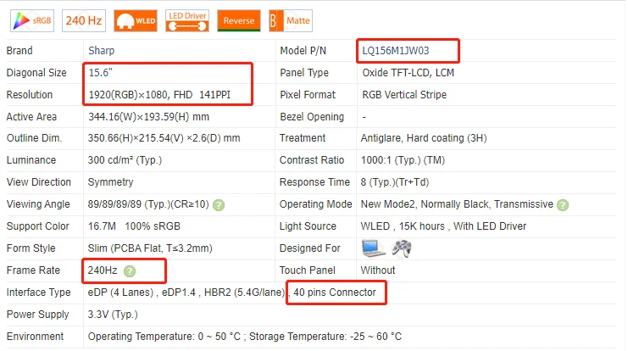Select the Outline Dim. 350.66(H)×215.54(V) value
The image size is (628, 351).
pos(164,138)
